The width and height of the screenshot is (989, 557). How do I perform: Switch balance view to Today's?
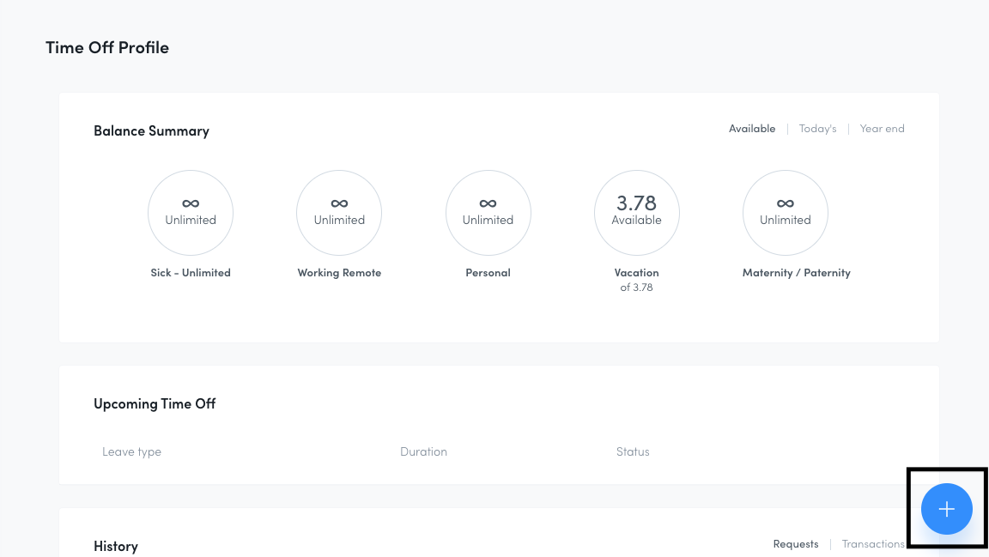817,129
